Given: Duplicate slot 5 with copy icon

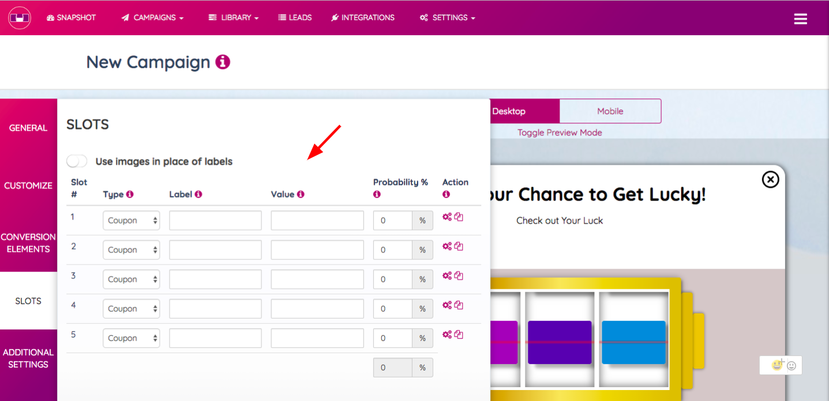Looking at the screenshot, I should click(x=459, y=335).
